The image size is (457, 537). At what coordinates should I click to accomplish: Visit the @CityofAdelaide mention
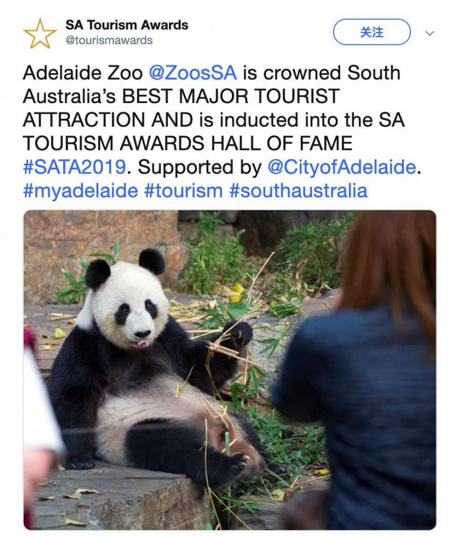342,167
